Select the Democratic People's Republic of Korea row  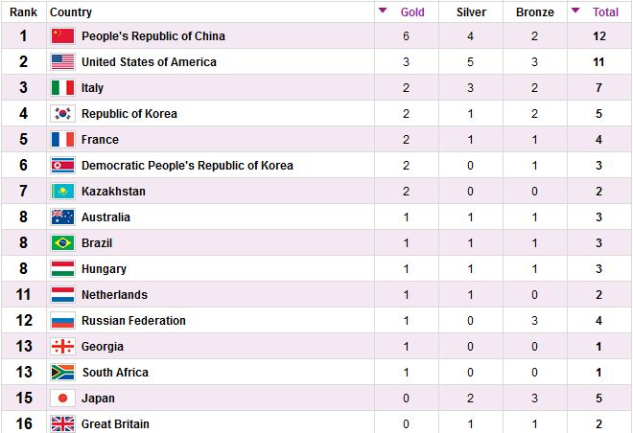(x=316, y=166)
